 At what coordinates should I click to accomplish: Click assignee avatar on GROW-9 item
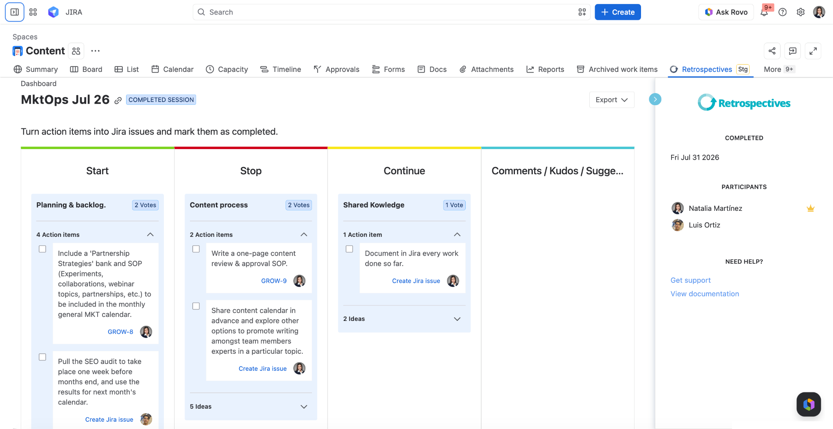coord(299,281)
